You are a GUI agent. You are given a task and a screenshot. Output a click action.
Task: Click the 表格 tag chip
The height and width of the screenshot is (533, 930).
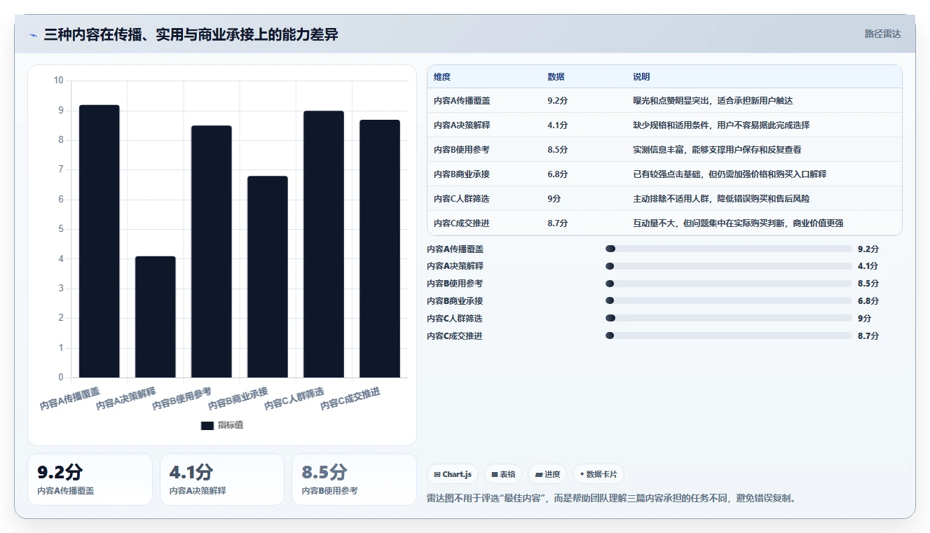(503, 474)
